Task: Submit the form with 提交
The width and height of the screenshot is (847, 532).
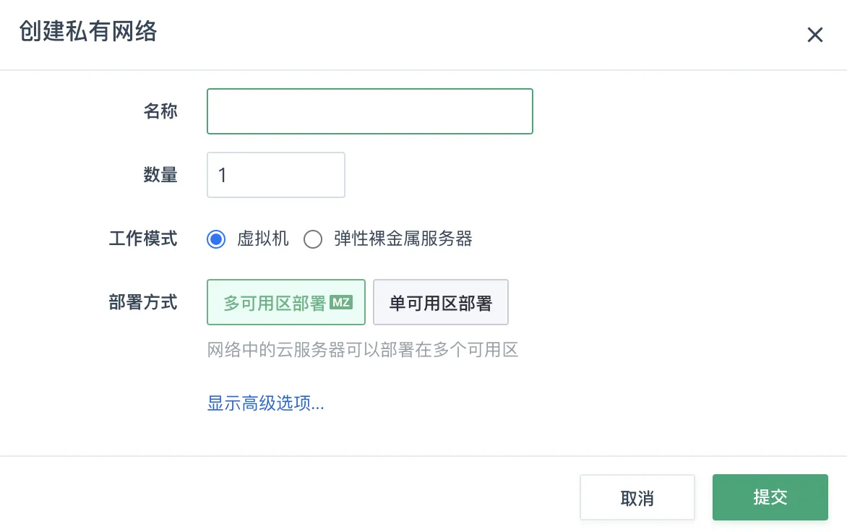Action: pyautogui.click(x=770, y=497)
